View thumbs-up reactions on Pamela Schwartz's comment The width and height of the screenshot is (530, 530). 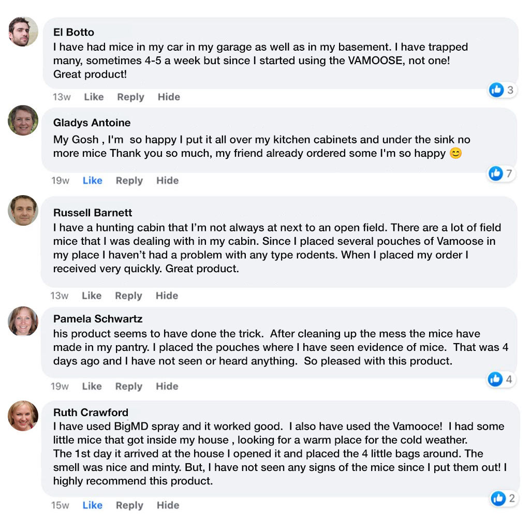pyautogui.click(x=495, y=379)
